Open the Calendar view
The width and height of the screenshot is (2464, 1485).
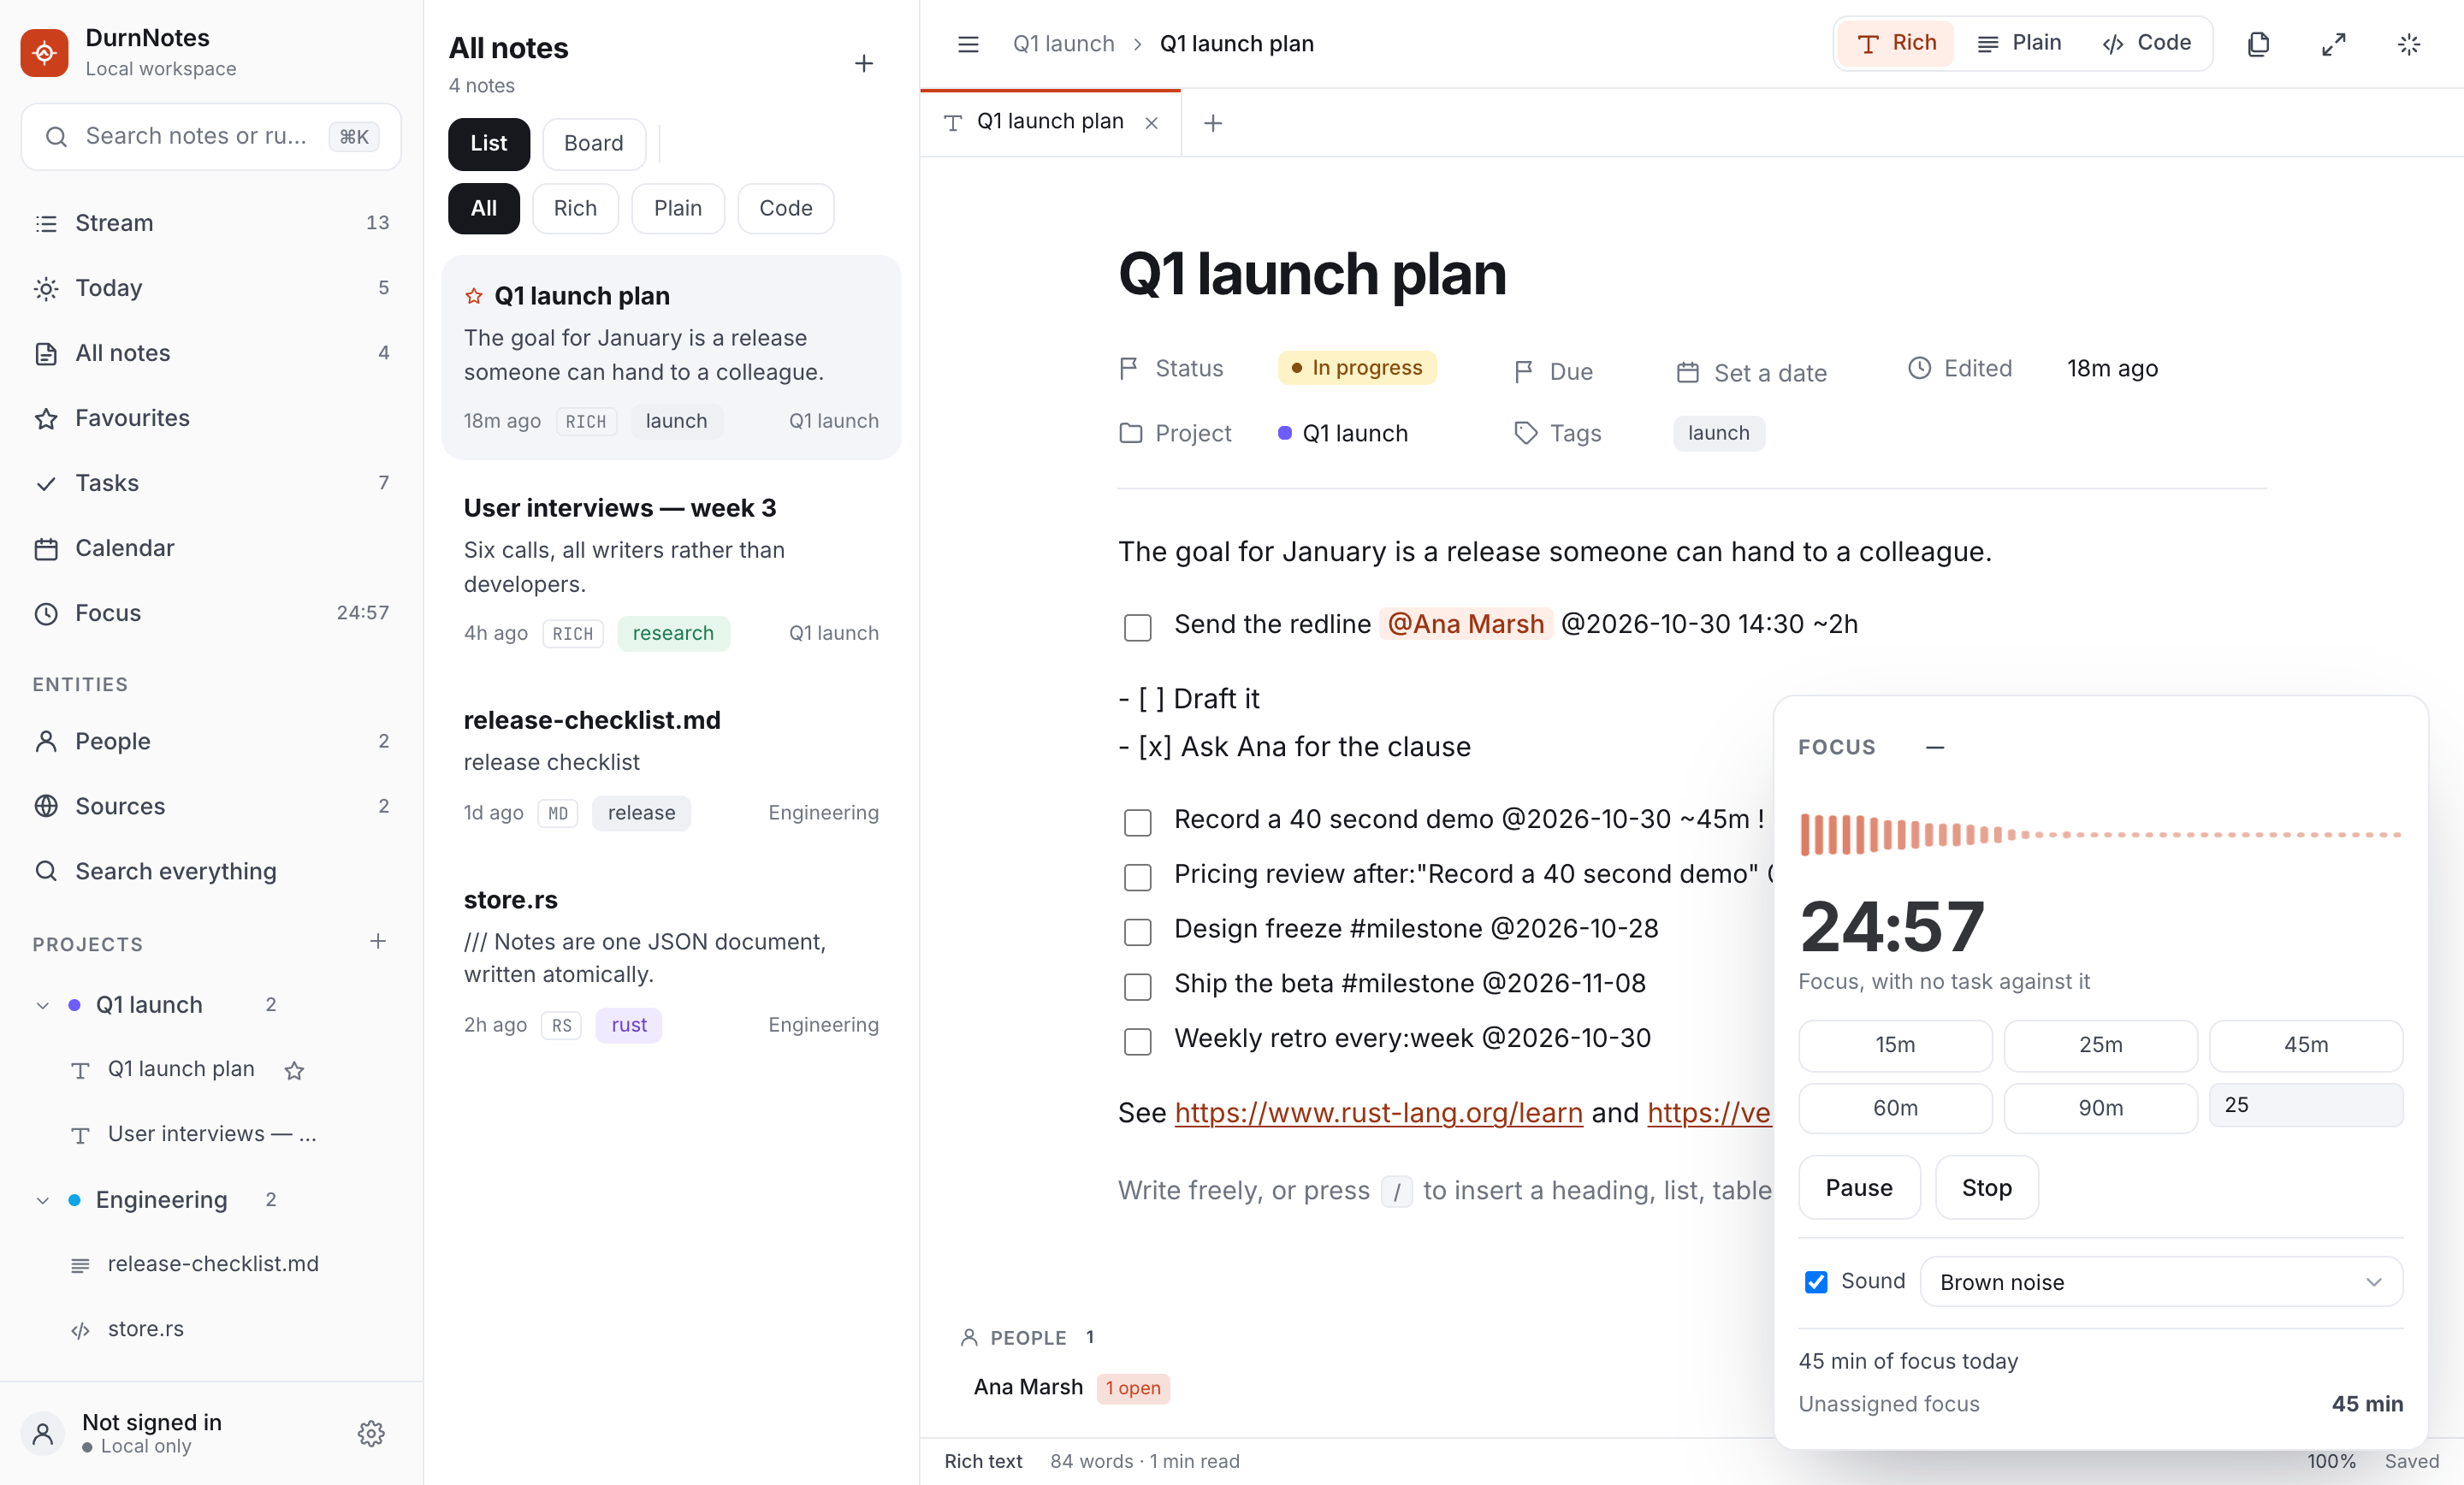(211, 547)
